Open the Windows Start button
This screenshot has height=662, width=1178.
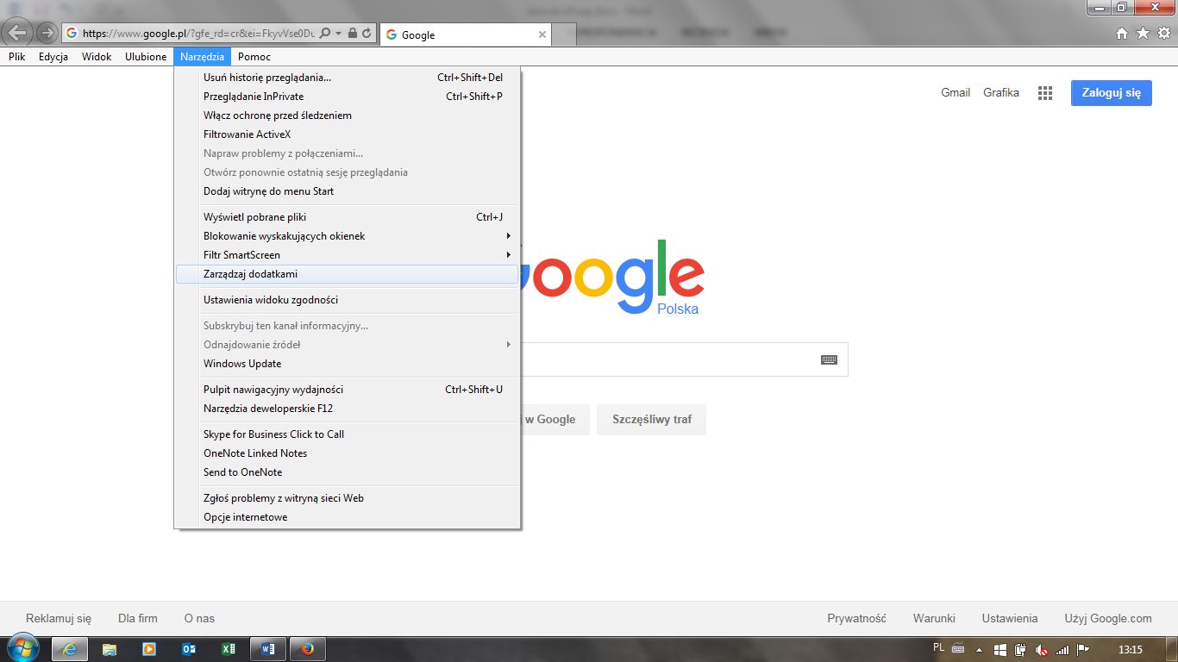point(22,649)
